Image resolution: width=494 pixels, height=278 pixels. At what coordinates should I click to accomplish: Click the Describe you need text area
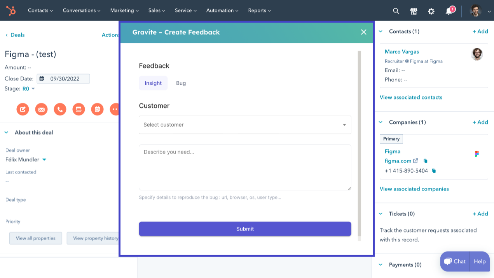[245, 167]
